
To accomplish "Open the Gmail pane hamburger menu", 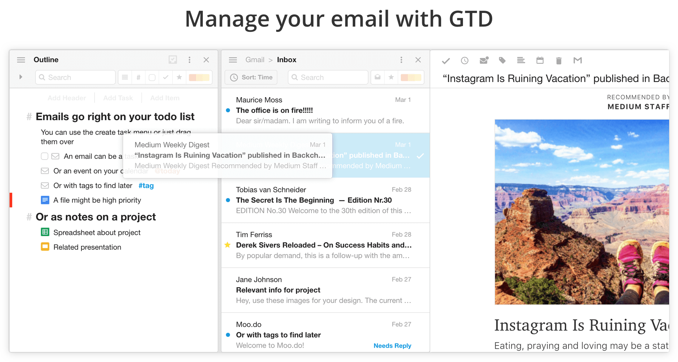I will pos(233,60).
